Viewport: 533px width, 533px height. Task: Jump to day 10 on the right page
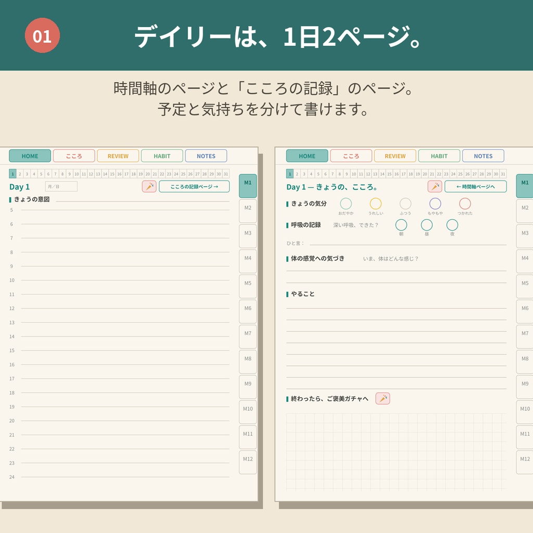[x=354, y=174]
